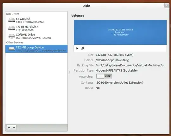This screenshot has width=171, height=136.
Task: Click C300-CTFDDAC064MAG model text
Action: [x=30, y=22]
